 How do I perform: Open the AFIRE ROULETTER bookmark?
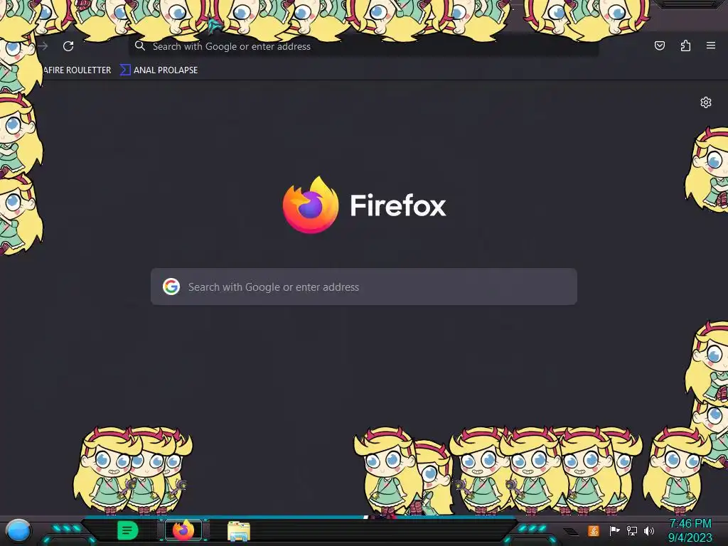tap(77, 70)
